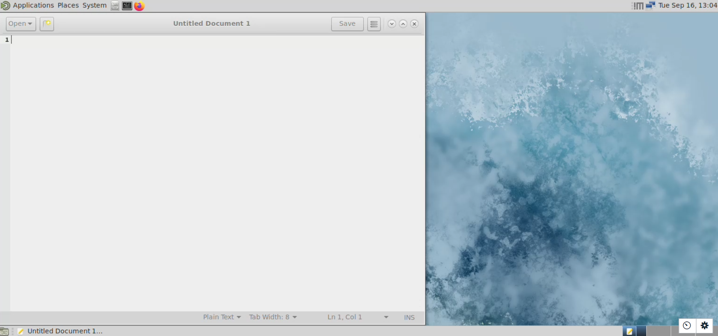The height and width of the screenshot is (336, 718).
Task: Place the cursor in the empty text editing area
Action: click(218, 172)
